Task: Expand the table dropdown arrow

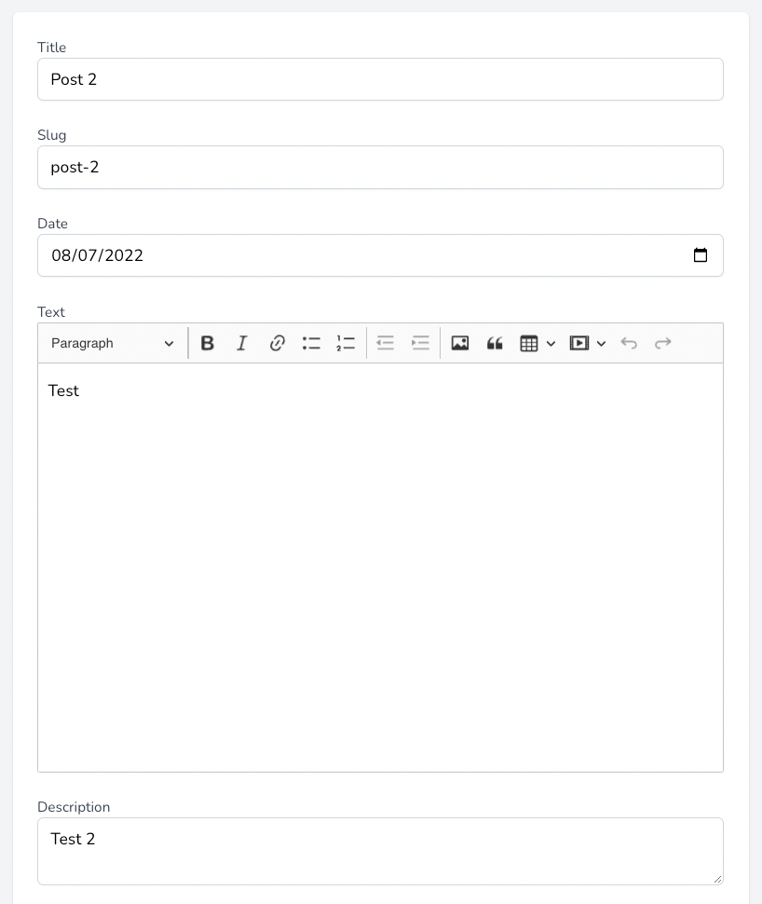Action: (x=551, y=344)
